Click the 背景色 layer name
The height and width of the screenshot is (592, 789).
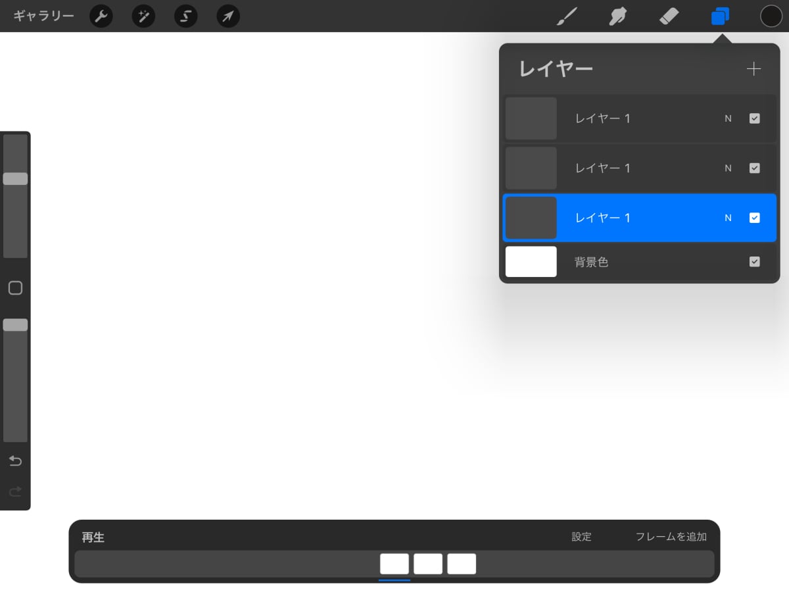click(591, 262)
